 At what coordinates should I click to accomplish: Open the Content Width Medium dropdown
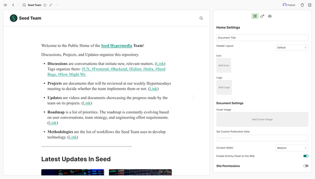(x=292, y=148)
